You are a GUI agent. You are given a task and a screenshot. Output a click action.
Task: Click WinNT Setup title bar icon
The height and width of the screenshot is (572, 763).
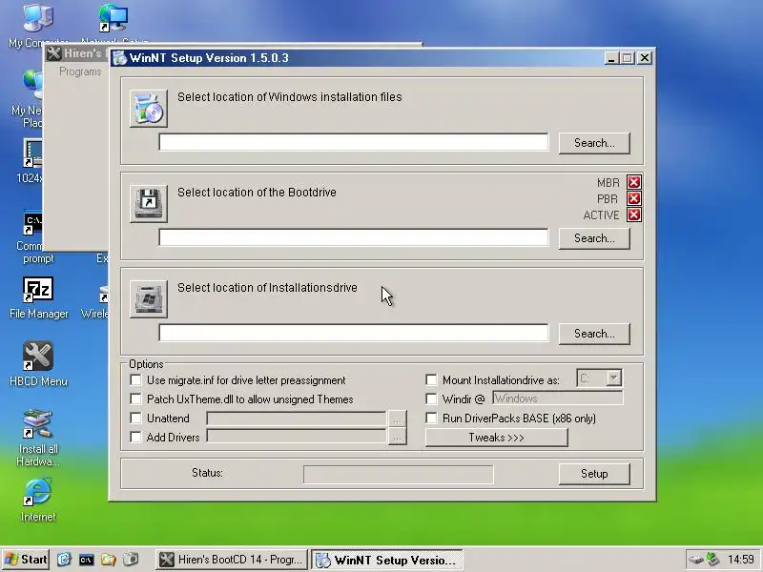tap(119, 58)
